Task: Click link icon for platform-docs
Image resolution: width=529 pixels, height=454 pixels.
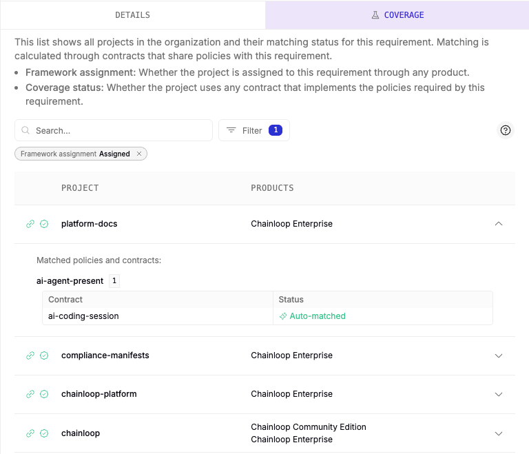Action: tap(30, 224)
